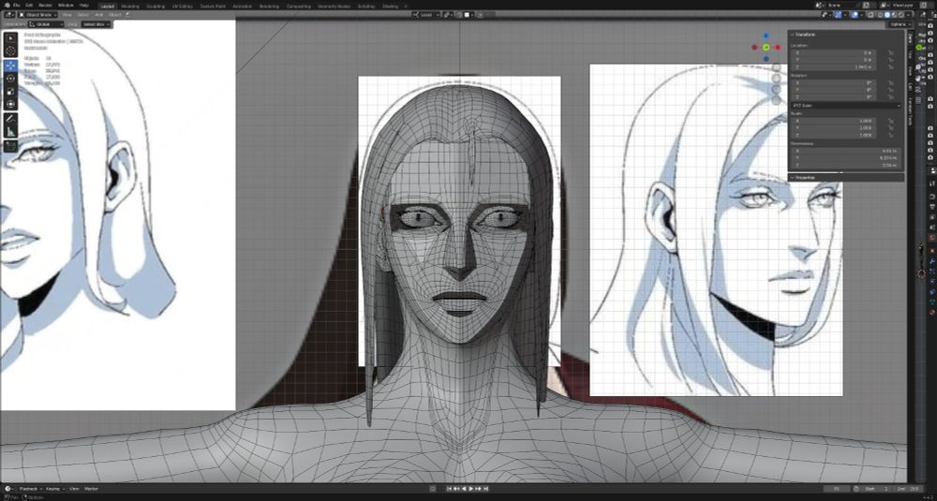937x501 pixels.
Task: Toggle lock for Rotation X
Action: (891, 83)
